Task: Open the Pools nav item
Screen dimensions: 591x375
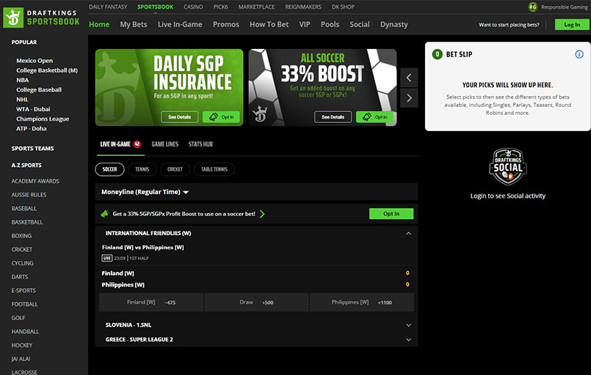Action: (330, 24)
